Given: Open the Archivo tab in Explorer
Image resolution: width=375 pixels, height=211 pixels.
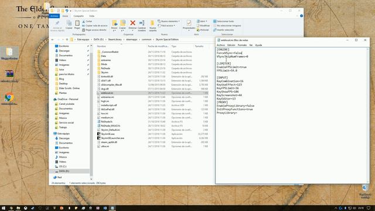Looking at the screenshot, I should (x=54, y=16).
